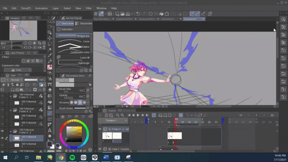Select the Eyedropper tool

click(49, 55)
